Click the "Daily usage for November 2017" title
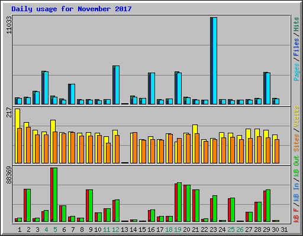 click(x=72, y=9)
